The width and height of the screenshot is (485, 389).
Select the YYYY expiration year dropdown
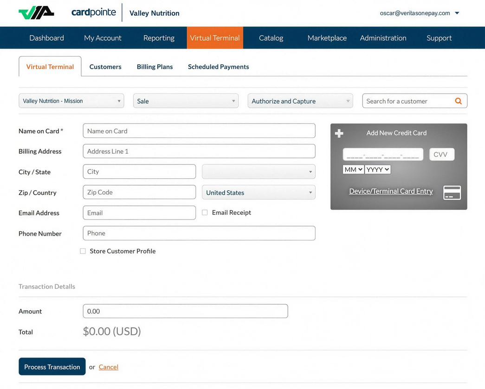(378, 169)
